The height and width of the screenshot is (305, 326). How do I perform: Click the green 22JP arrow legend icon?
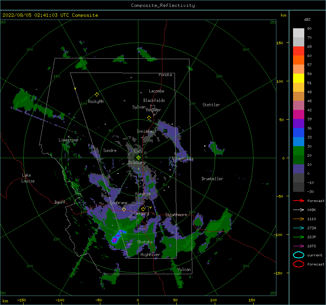tap(298, 237)
